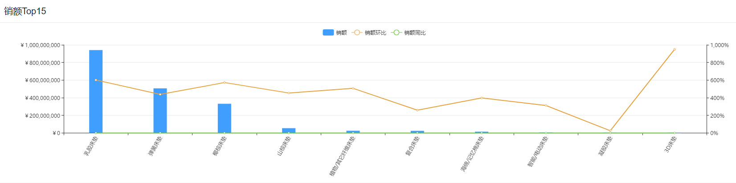
Task: Click orange data point above 3D床垫
Action: [x=675, y=49]
